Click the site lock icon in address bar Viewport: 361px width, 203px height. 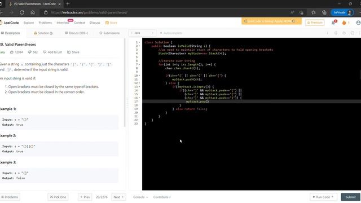46,12
